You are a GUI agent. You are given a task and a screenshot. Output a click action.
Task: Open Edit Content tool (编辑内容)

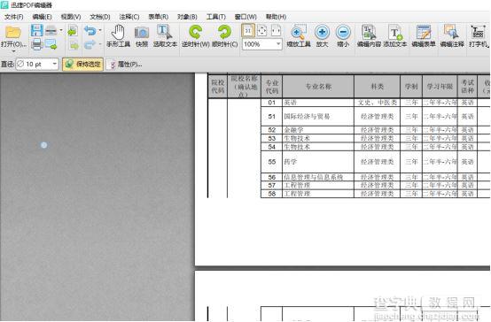point(369,36)
